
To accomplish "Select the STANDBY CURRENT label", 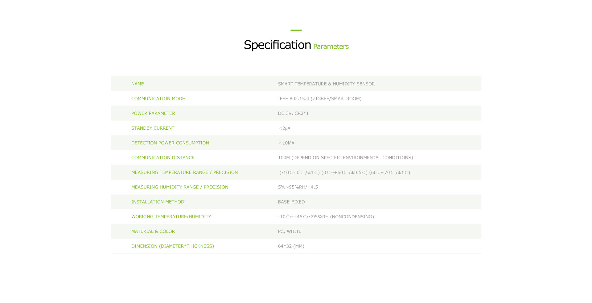I will 153,128.
